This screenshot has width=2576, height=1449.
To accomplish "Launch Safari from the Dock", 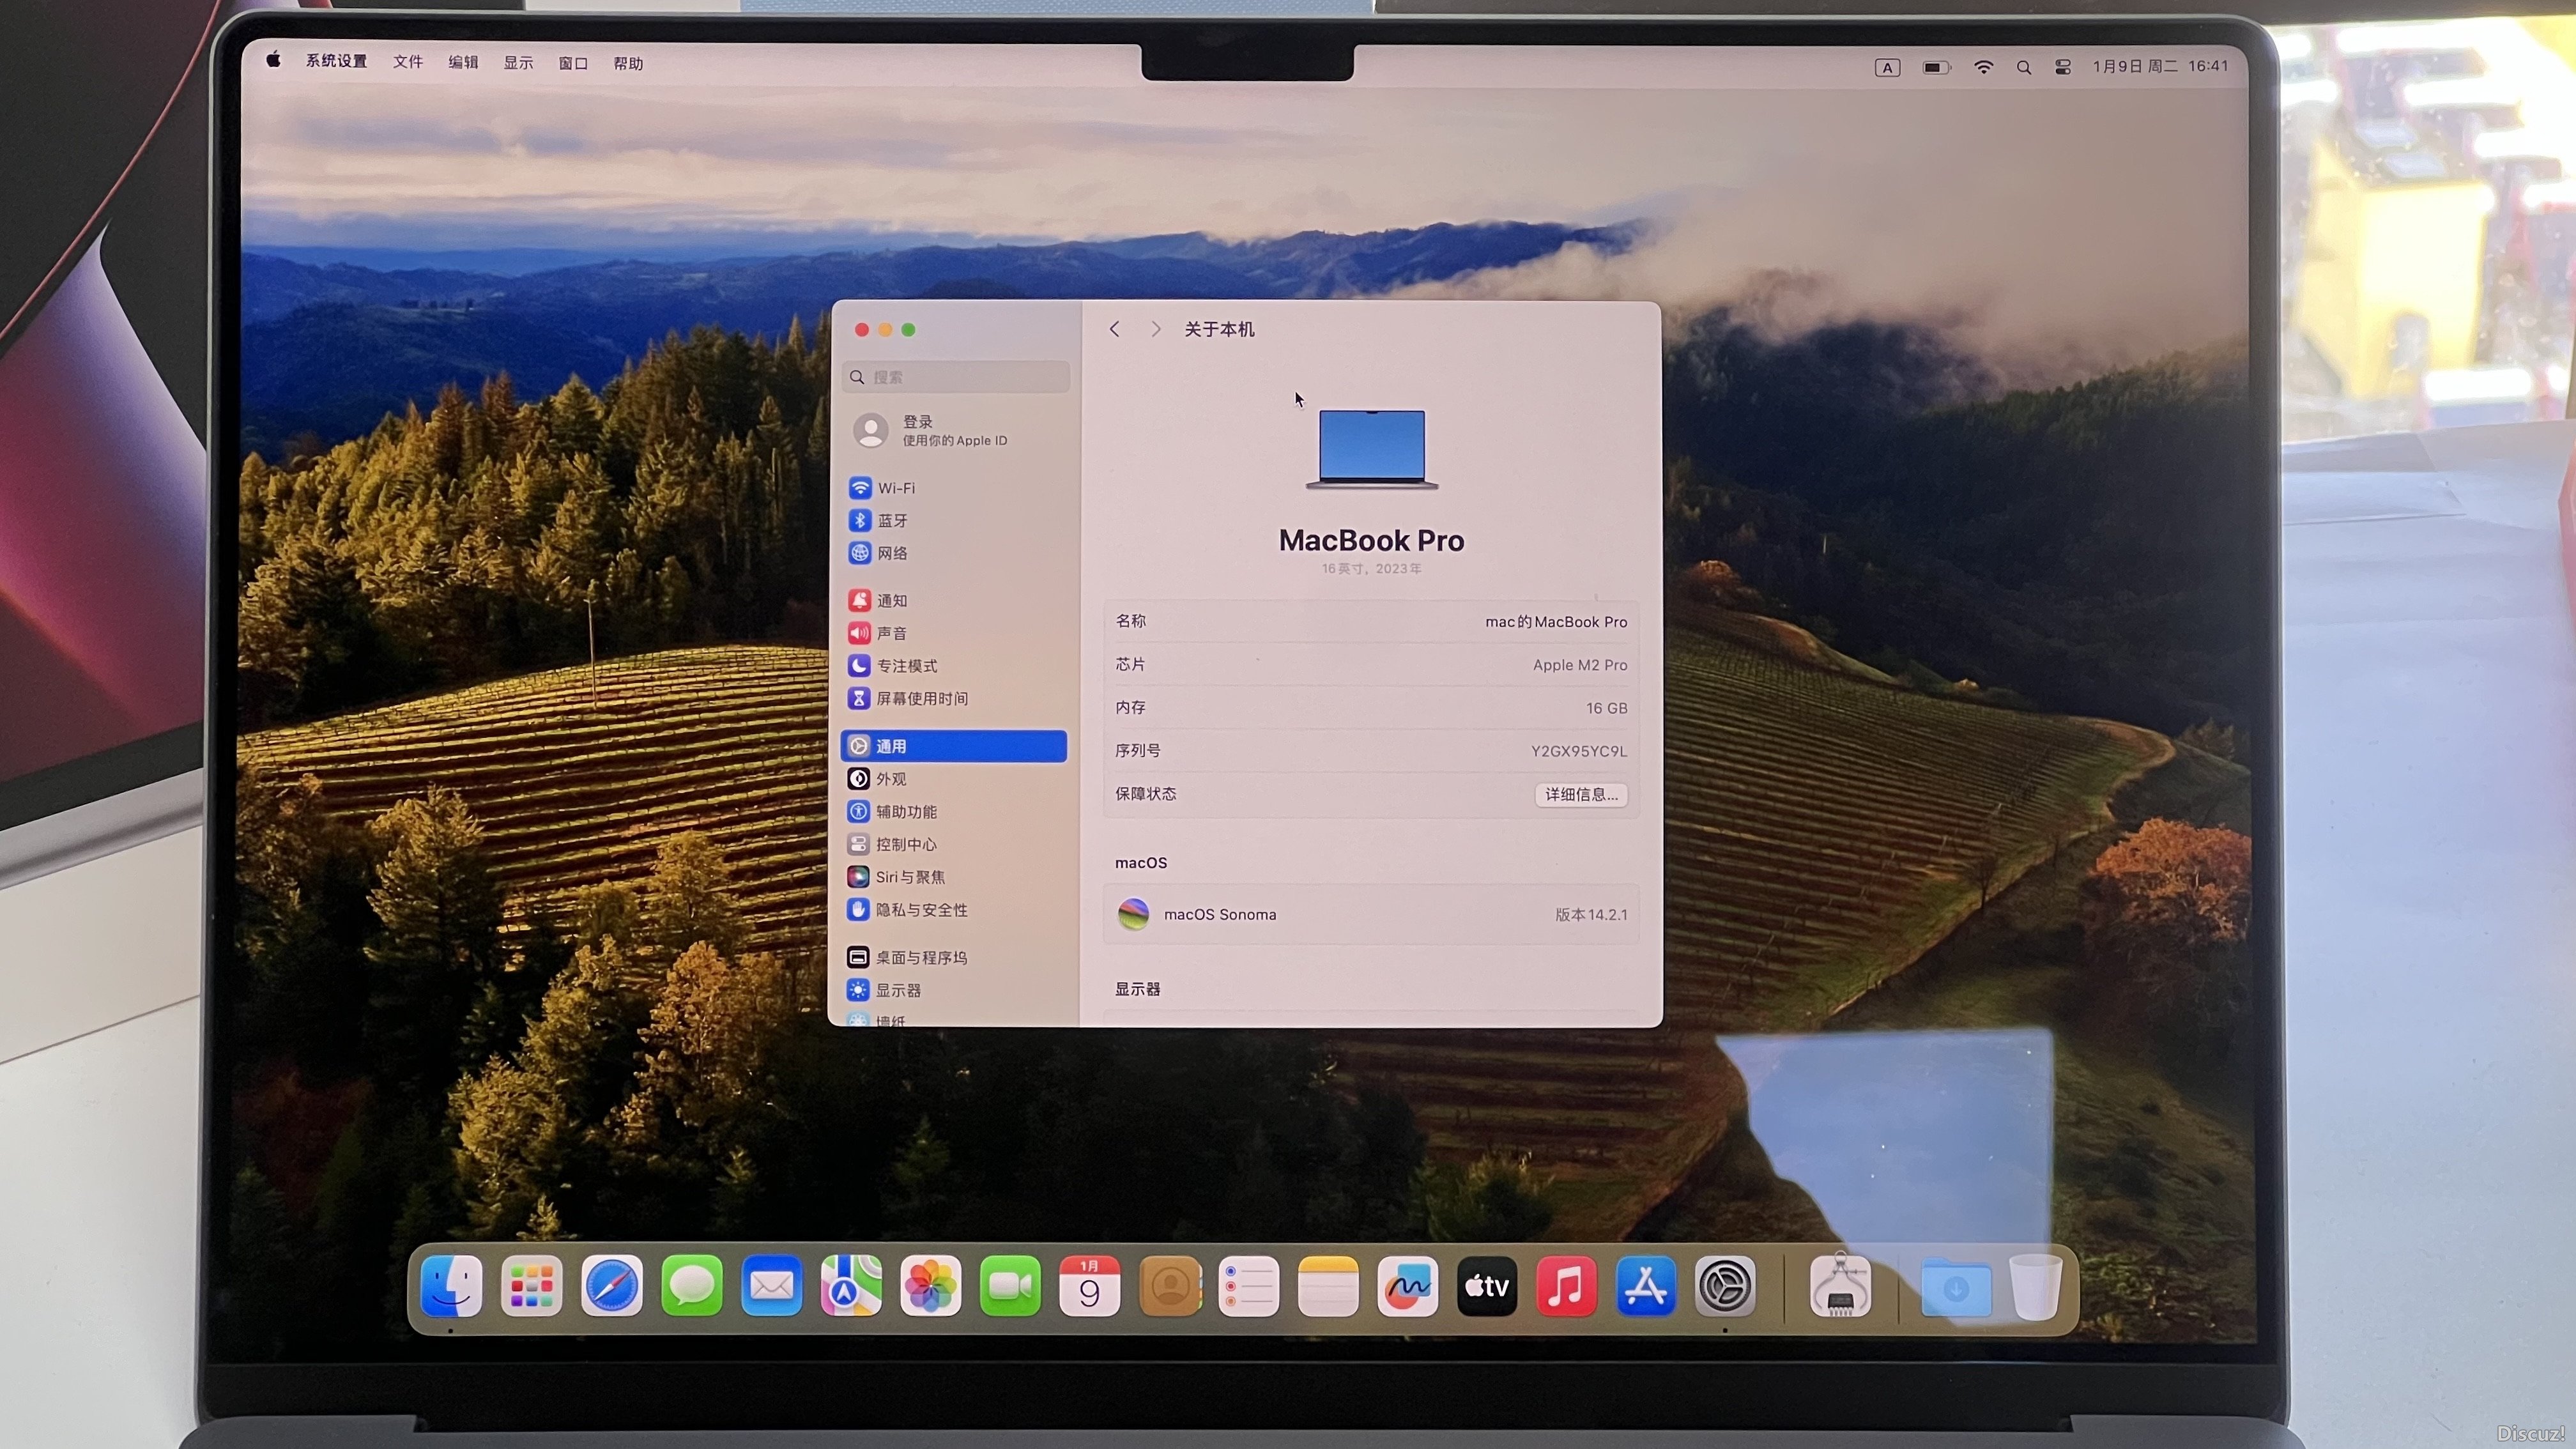I will tap(611, 1286).
